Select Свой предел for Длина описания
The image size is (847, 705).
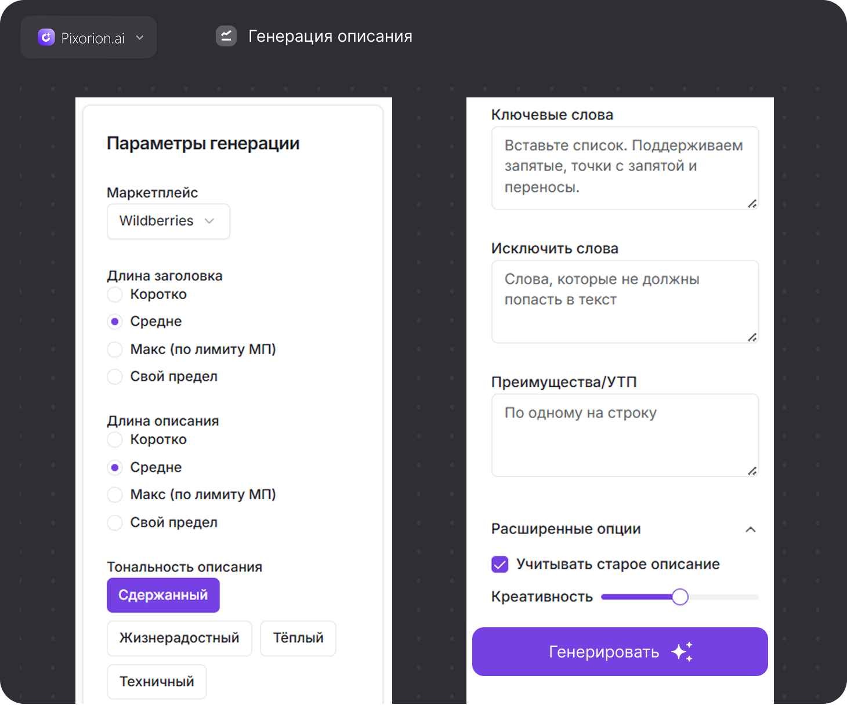115,522
